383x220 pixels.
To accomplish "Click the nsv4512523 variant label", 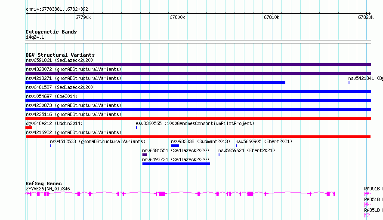I will (98, 141).
